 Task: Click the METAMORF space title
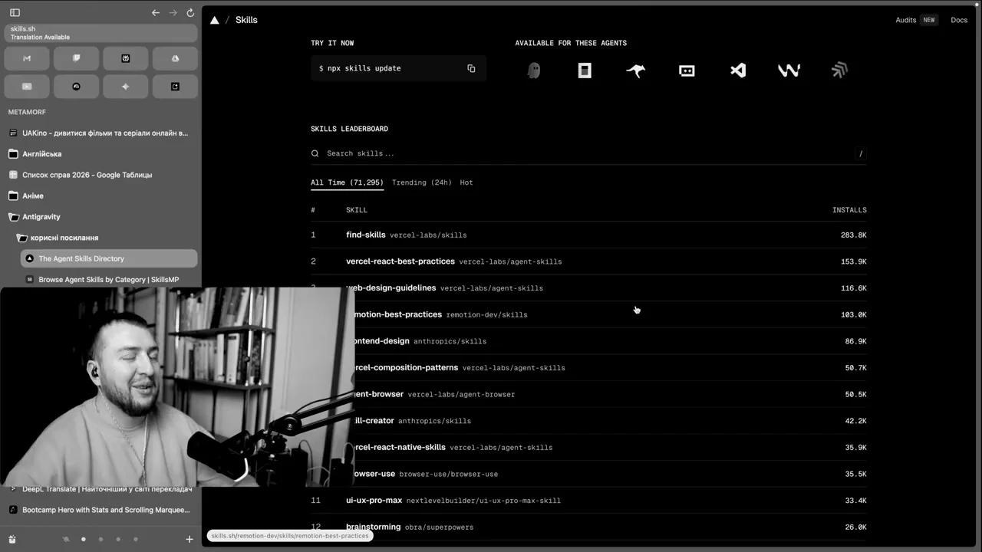(27, 112)
